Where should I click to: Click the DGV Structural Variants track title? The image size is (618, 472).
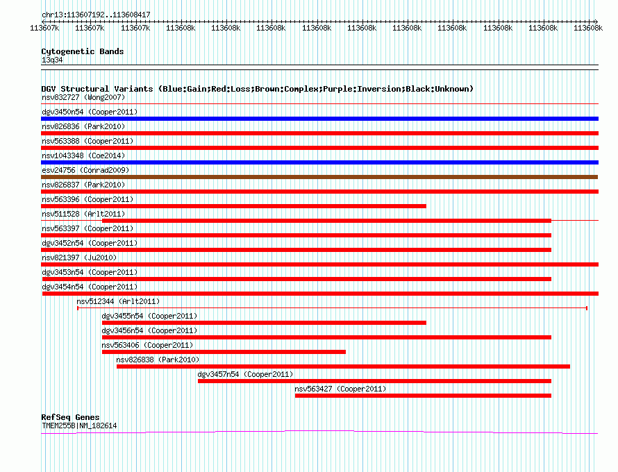coord(257,89)
